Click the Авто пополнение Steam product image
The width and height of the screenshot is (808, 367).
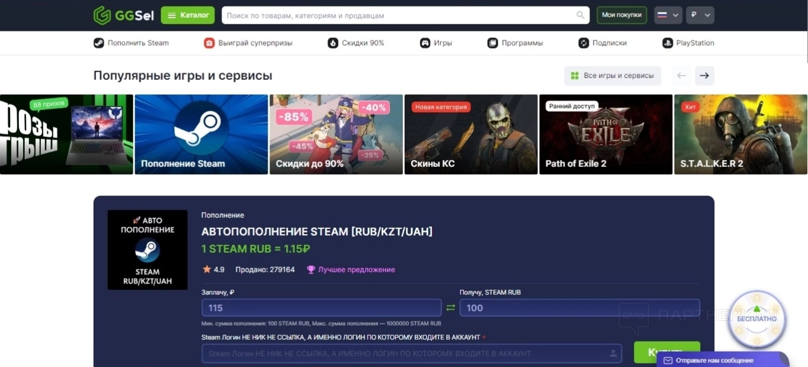148,250
